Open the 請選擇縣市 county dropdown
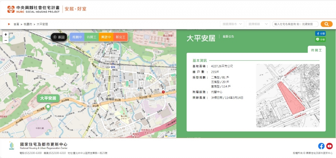336x158 pixels. [x=232, y=24]
